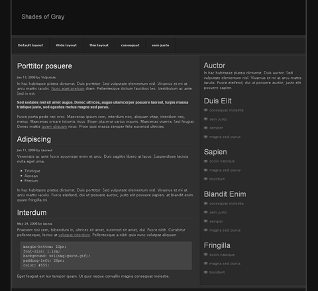This screenshot has width=318, height=291.
Task: Open sem justo under Blandit Enim
Action: click(218, 212)
